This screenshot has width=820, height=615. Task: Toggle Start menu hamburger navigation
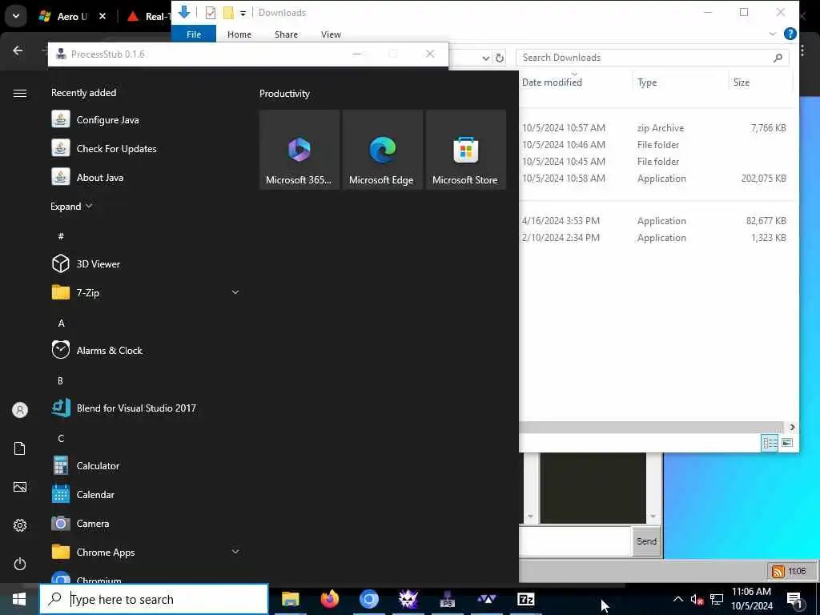pos(20,93)
